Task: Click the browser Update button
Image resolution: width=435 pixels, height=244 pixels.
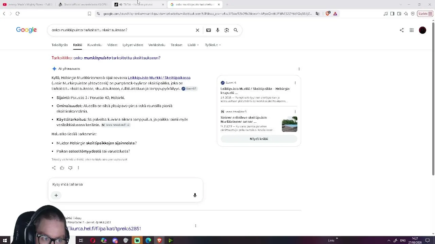Action: coord(425,14)
